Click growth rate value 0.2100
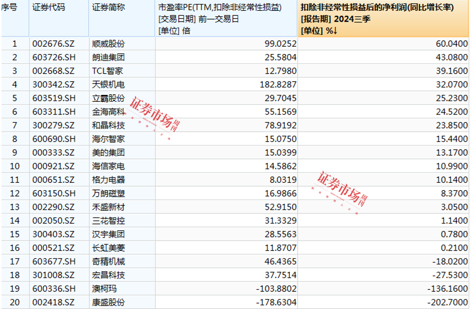 pyautogui.click(x=454, y=248)
